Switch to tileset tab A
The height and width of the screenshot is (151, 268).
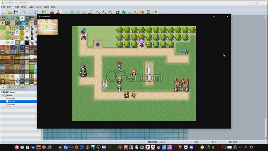pyautogui.click(x=3, y=88)
